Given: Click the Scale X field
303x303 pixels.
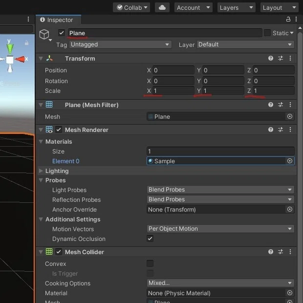Looking at the screenshot, I should tap(173, 90).
